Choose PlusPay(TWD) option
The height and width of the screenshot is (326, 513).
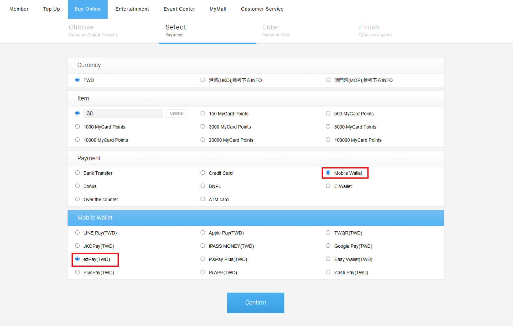[77, 272]
